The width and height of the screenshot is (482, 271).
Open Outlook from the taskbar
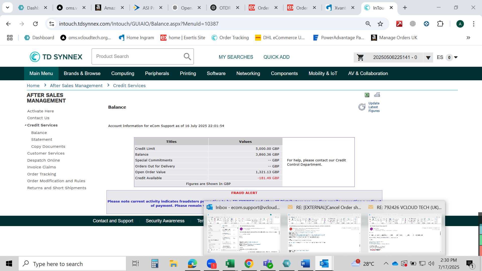coord(324,263)
